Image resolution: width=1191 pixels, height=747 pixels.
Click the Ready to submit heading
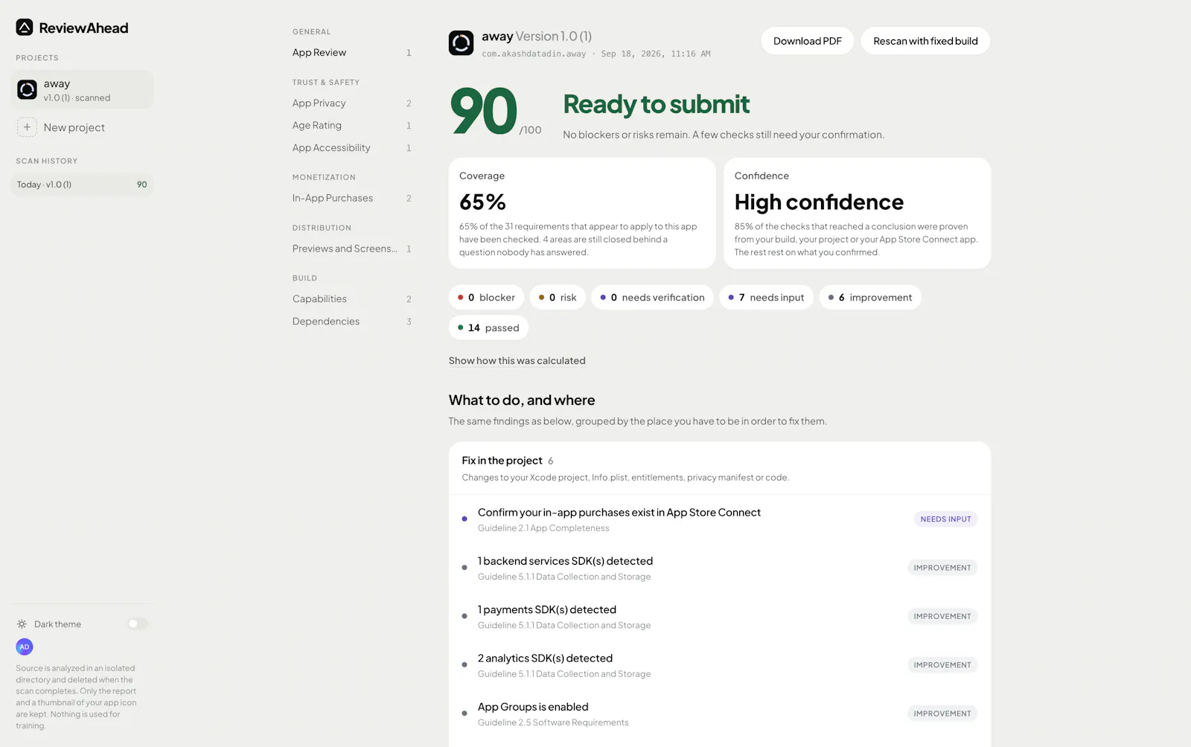tap(656, 105)
